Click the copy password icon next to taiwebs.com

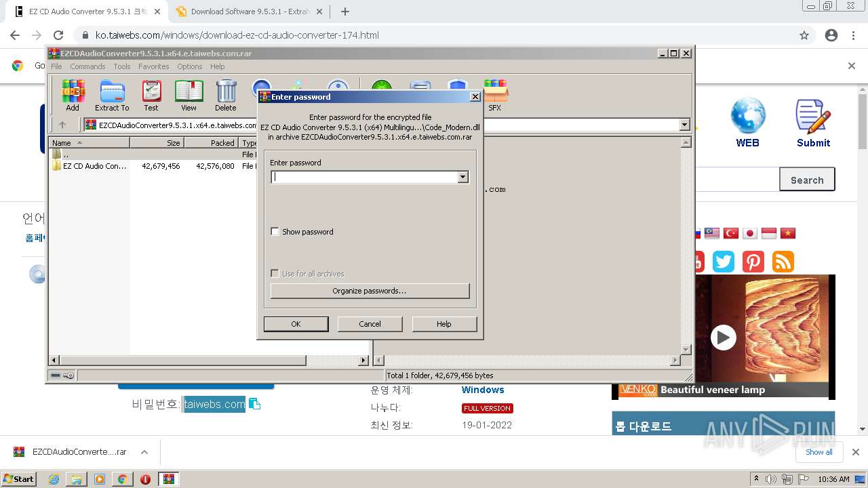[x=254, y=404]
